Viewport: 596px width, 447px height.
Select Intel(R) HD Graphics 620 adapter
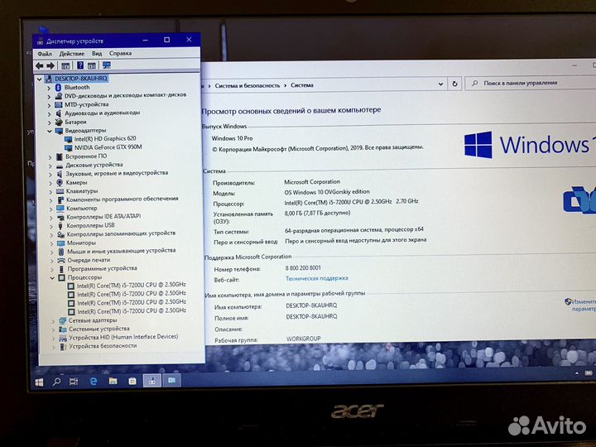coord(105,139)
